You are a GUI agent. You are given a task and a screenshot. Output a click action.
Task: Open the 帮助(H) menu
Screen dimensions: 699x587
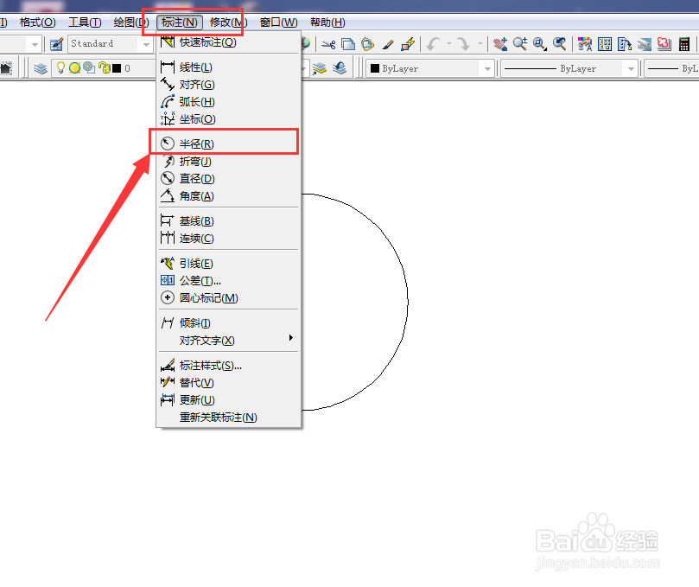tap(327, 22)
